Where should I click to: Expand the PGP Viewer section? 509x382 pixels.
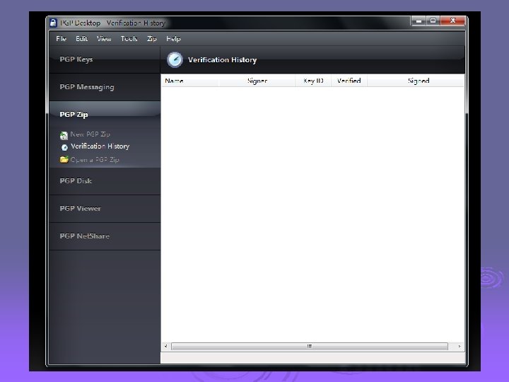coord(105,209)
